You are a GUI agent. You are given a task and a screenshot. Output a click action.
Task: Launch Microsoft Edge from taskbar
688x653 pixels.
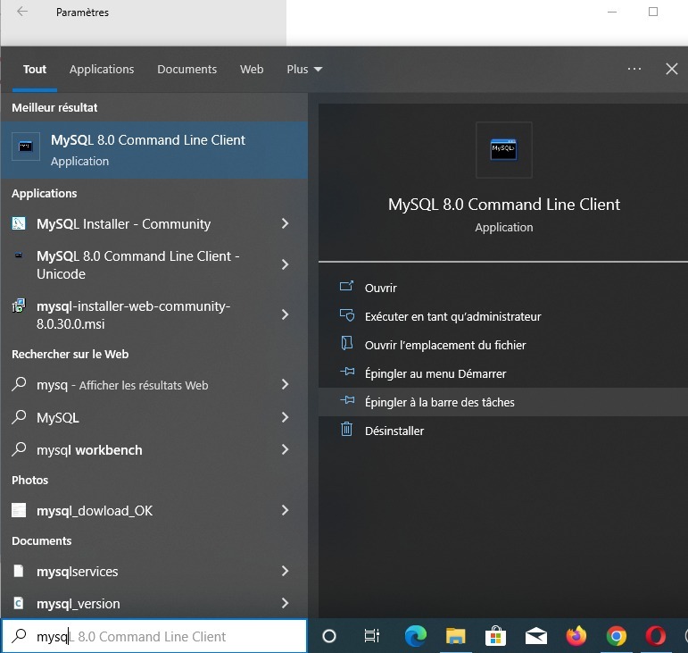[x=415, y=636]
